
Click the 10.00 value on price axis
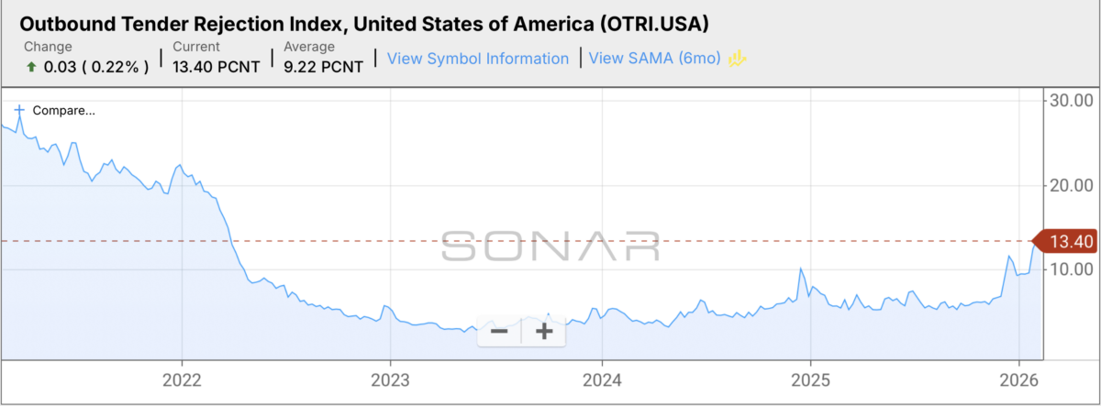click(x=1070, y=269)
